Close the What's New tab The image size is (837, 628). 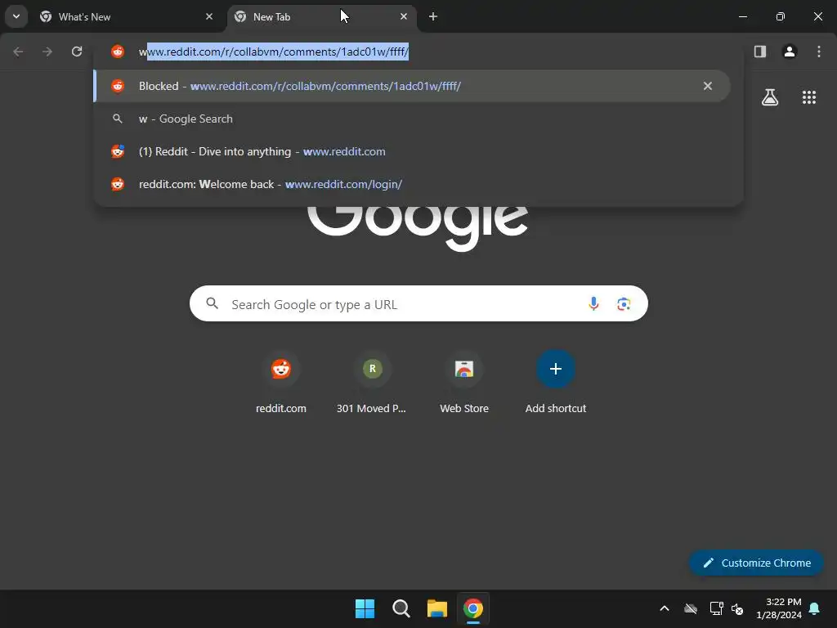[209, 16]
